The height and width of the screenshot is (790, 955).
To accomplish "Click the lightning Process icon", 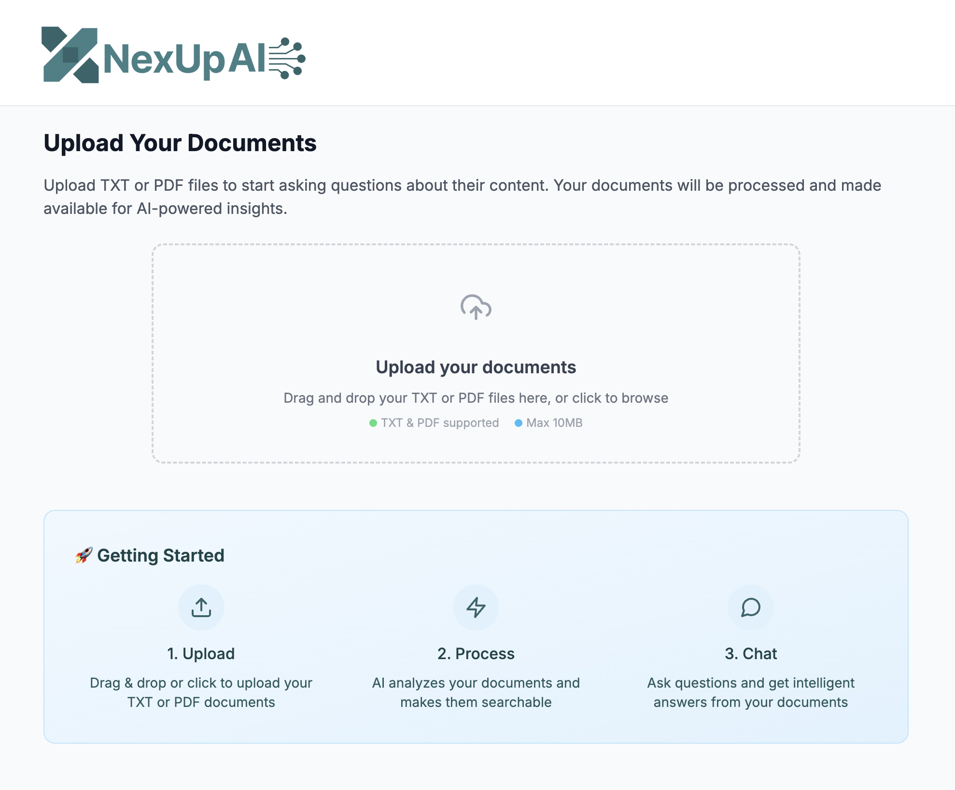I will click(476, 607).
